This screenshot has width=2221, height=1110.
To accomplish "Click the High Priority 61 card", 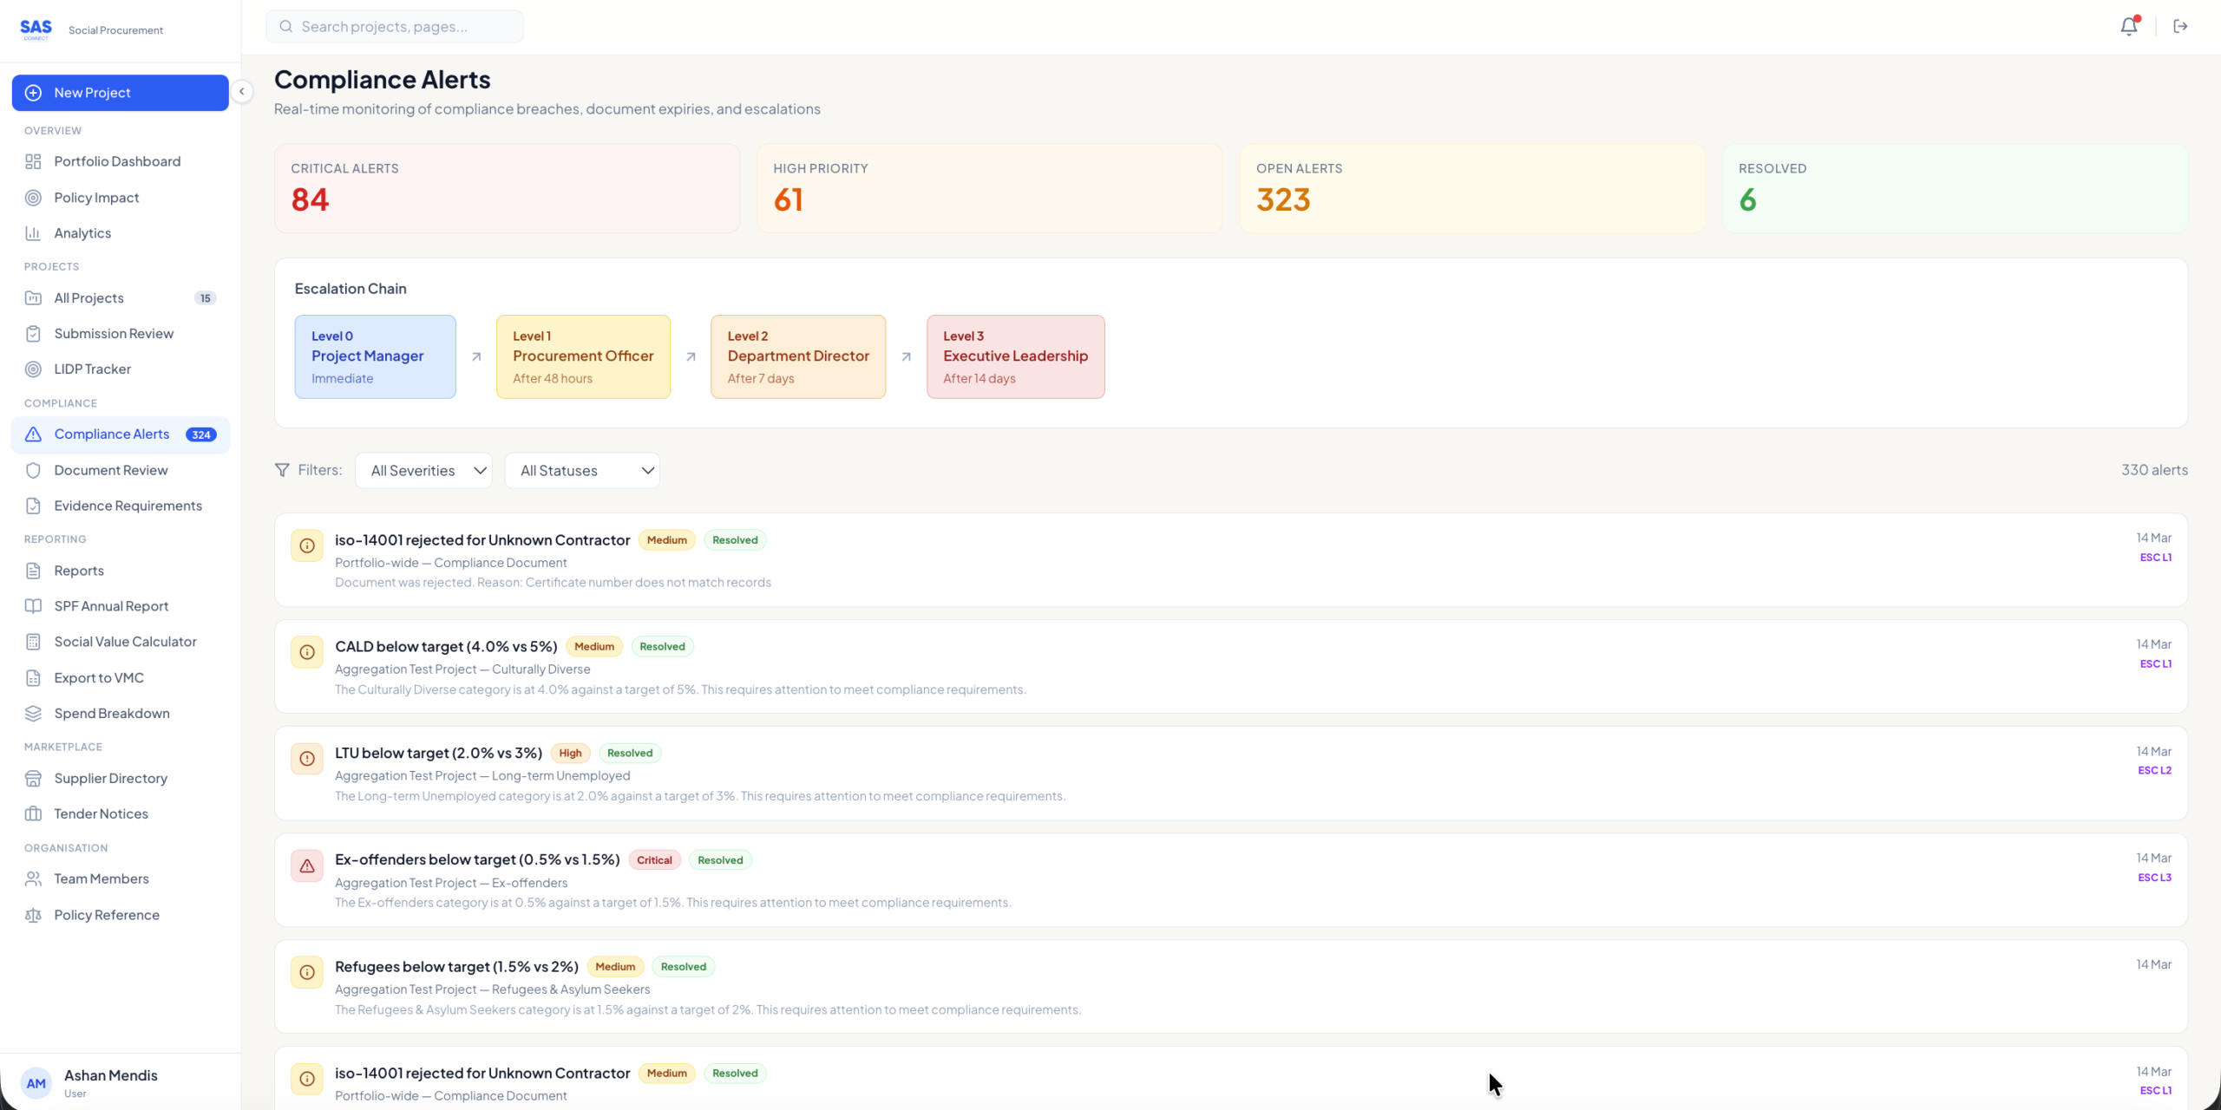I will pos(989,188).
